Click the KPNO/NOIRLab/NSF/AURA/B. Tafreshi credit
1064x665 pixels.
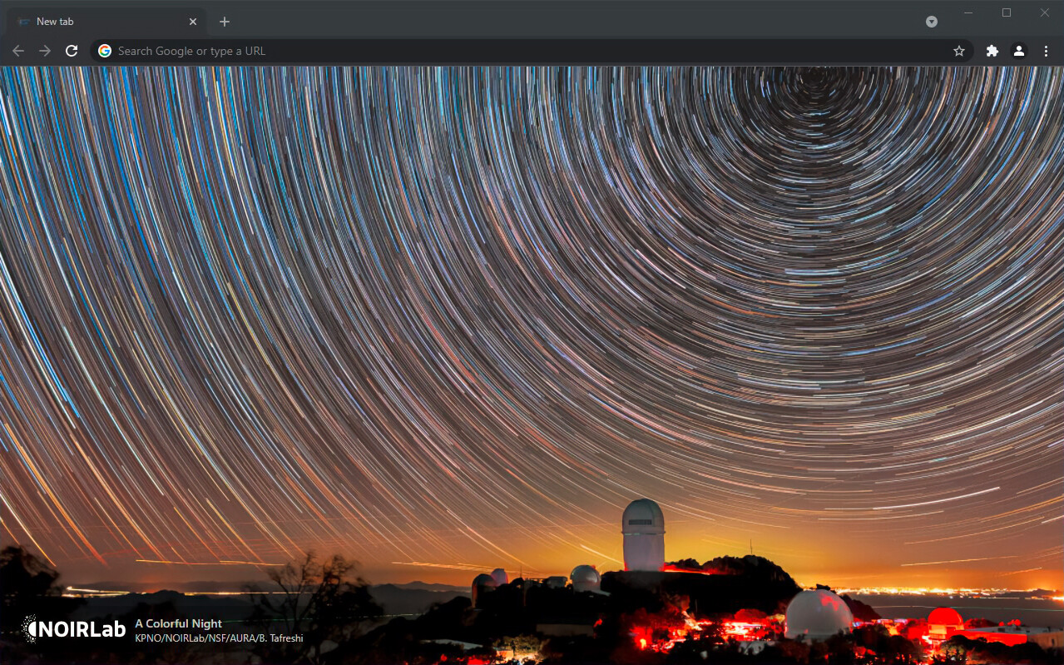pyautogui.click(x=219, y=638)
